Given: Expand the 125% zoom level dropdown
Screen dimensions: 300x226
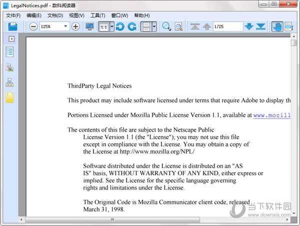Looking at the screenshot, I should pos(65,26).
